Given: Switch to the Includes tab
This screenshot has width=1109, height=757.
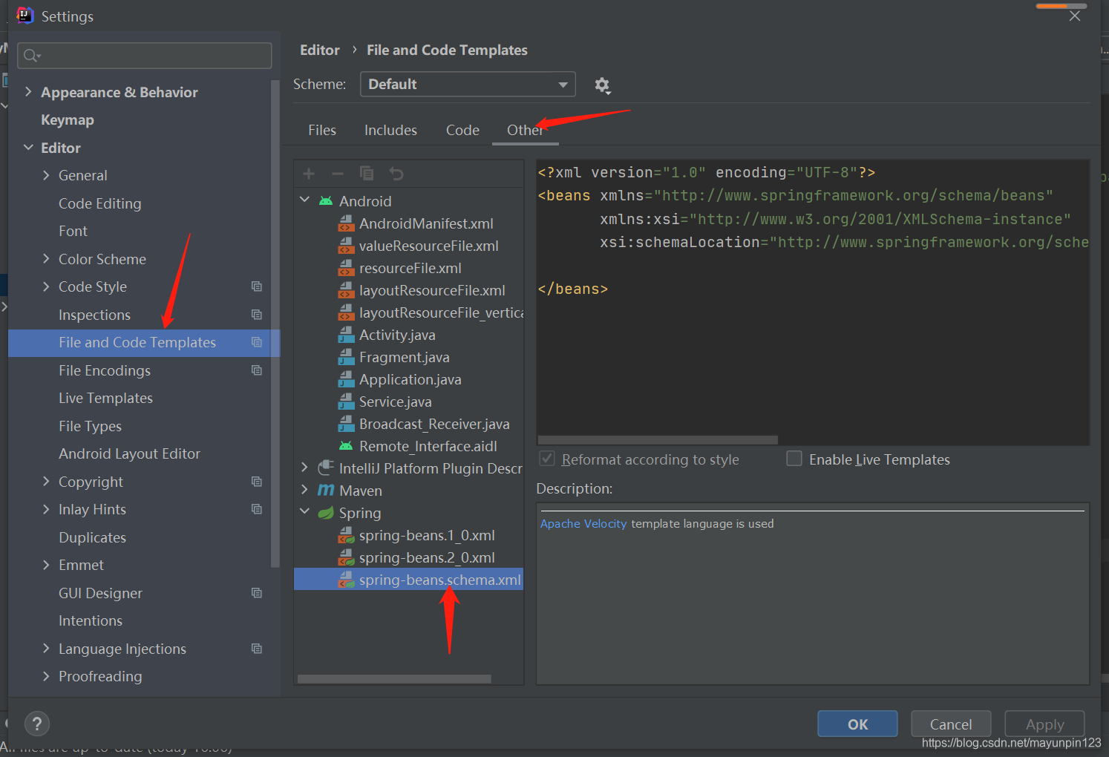Looking at the screenshot, I should [x=390, y=129].
